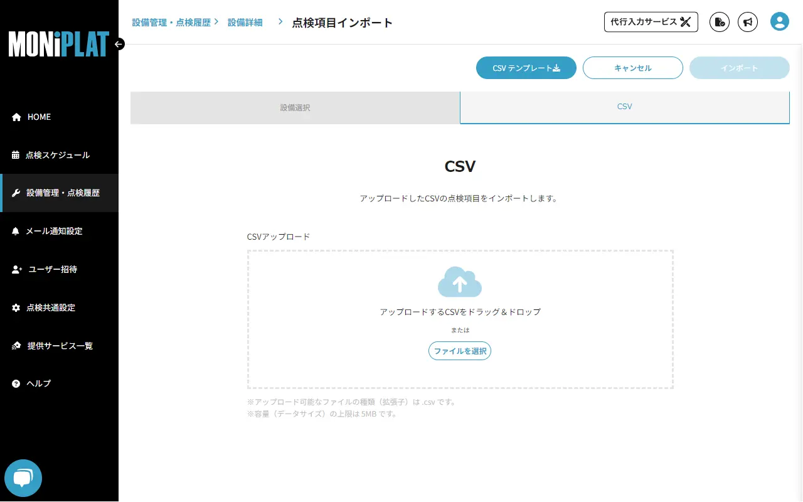Image resolution: width=803 pixels, height=502 pixels.
Task: Open 点検共通設定 via the gear icon
Action: click(15, 307)
